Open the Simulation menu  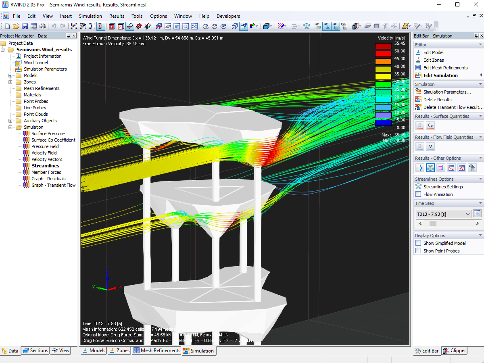90,16
